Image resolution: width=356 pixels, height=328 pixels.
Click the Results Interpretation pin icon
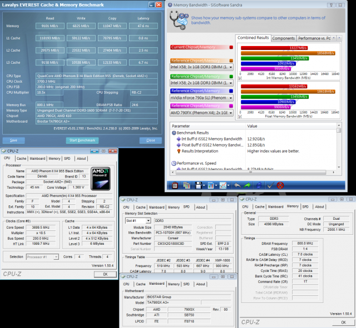[179, 151]
